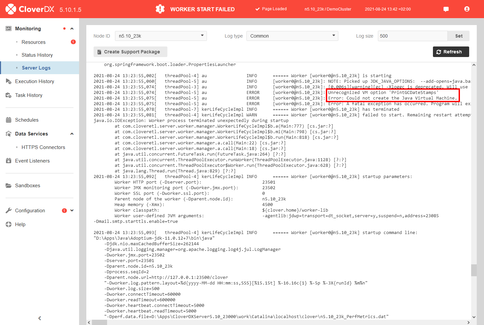Click the CloverDX logo icon

[11, 9]
